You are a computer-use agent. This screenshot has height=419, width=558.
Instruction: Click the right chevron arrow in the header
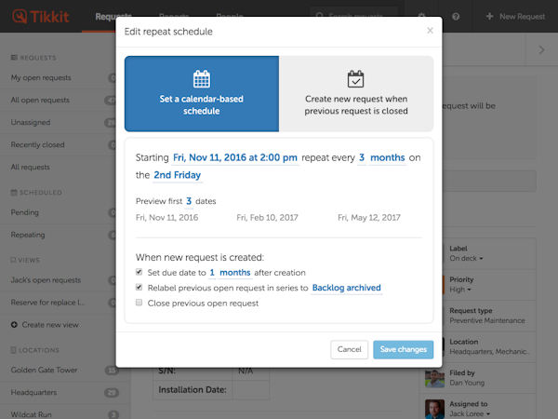click(x=542, y=50)
